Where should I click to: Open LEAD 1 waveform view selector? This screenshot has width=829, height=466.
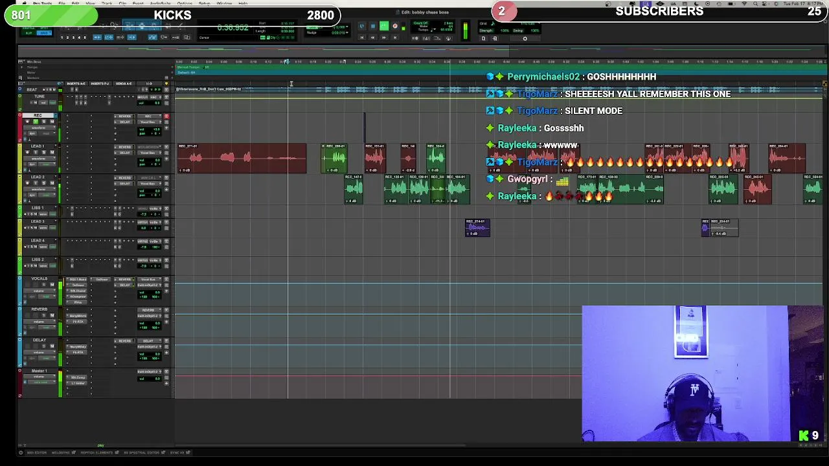pos(40,159)
